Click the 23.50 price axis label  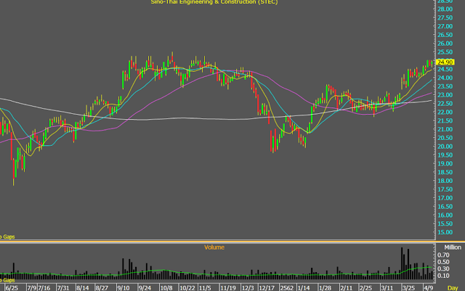(x=445, y=86)
